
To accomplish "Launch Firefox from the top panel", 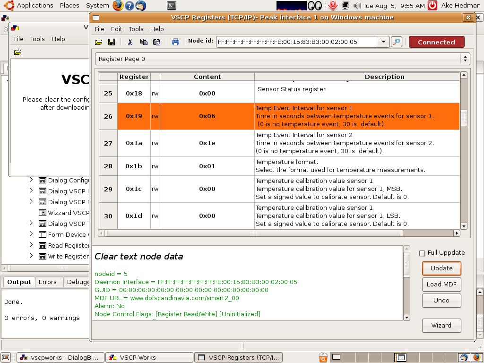I will [x=118, y=6].
